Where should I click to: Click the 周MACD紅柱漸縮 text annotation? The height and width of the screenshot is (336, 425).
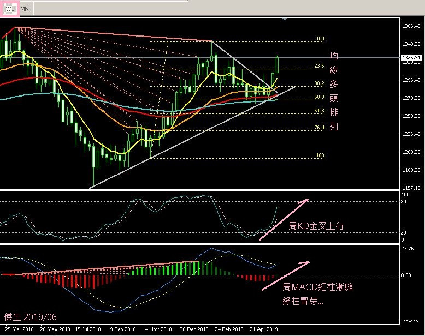(317, 287)
